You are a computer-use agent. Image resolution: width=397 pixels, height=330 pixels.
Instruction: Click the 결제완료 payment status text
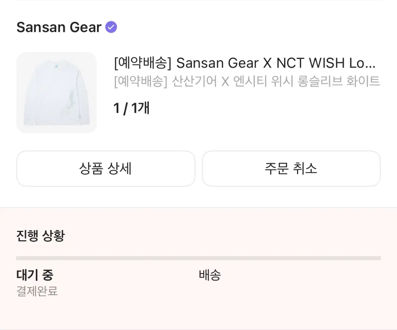[36, 292]
